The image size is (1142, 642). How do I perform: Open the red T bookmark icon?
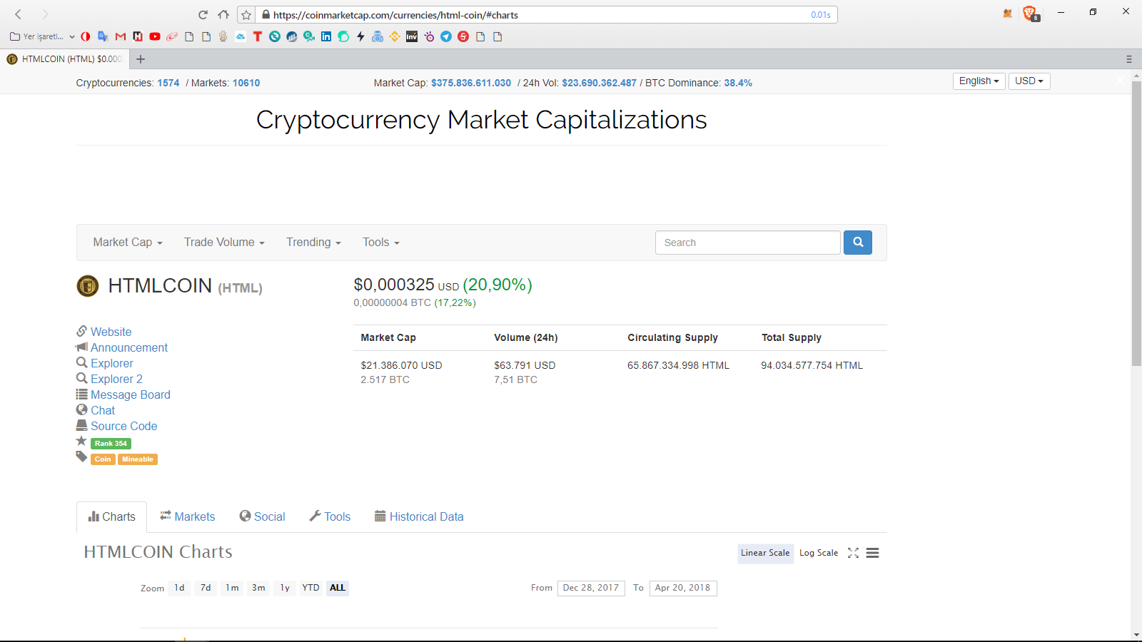(x=258, y=36)
